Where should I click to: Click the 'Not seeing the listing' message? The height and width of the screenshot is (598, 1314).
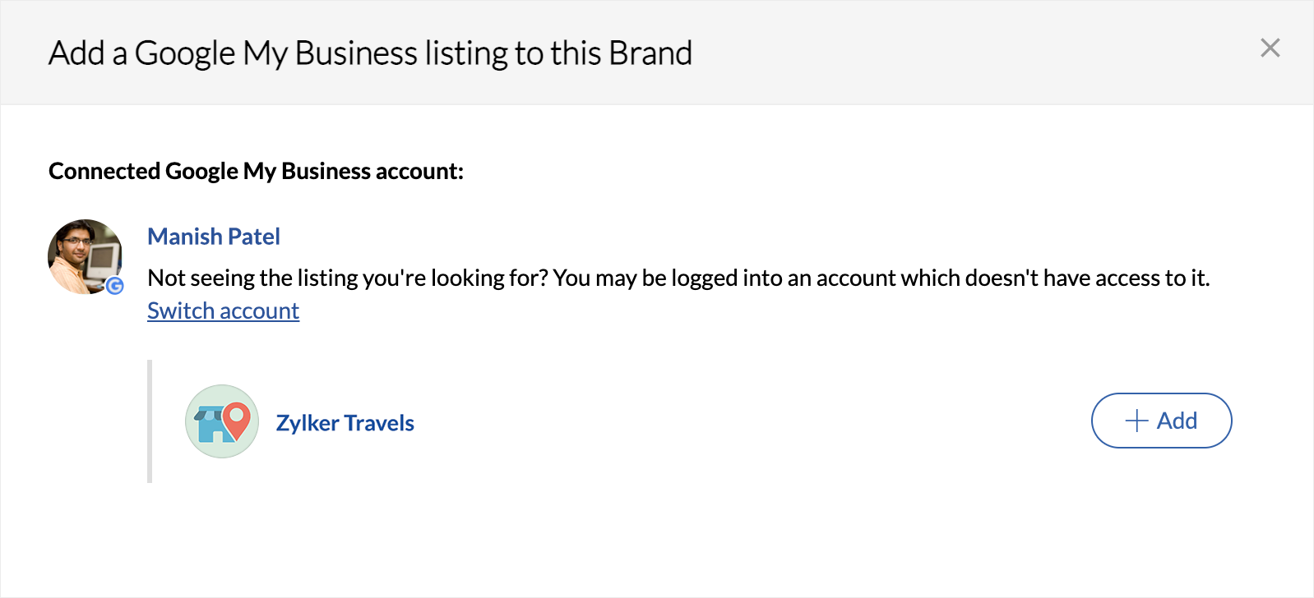point(678,278)
